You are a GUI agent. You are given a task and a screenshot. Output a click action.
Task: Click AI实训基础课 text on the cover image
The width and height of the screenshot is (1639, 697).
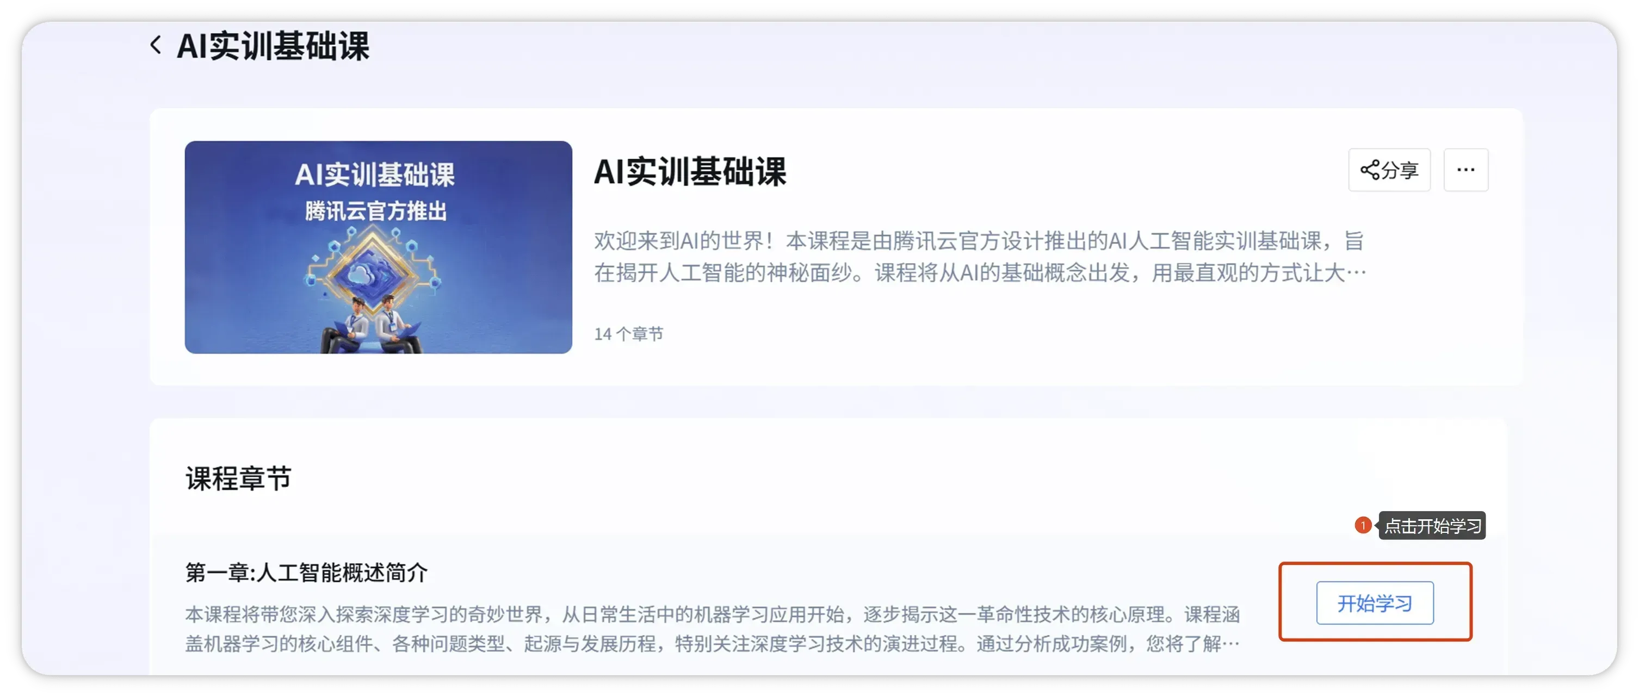(374, 175)
